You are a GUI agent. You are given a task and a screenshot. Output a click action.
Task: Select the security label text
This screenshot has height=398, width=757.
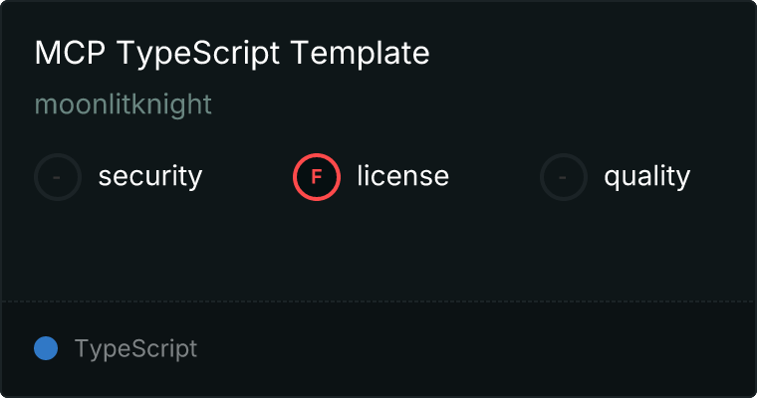coord(150,177)
